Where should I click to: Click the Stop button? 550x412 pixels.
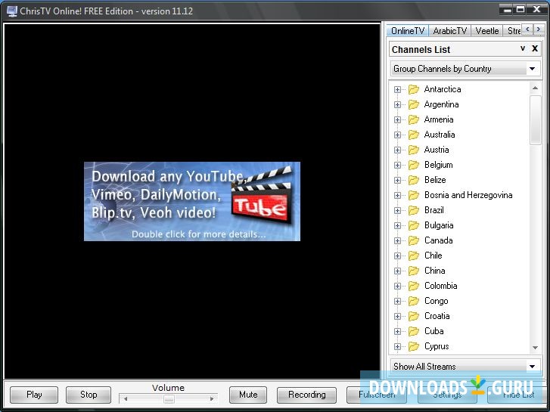click(89, 395)
